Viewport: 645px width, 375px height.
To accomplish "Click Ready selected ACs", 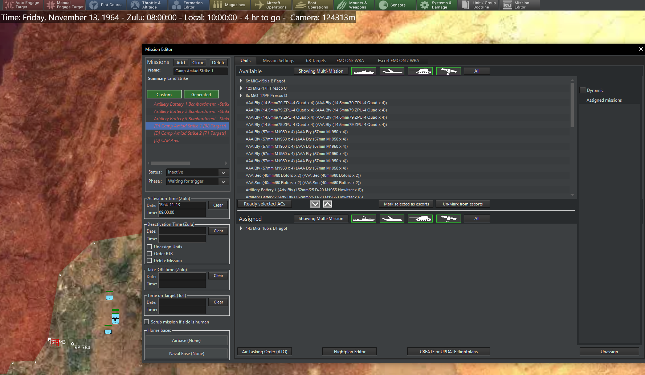I will pos(265,204).
